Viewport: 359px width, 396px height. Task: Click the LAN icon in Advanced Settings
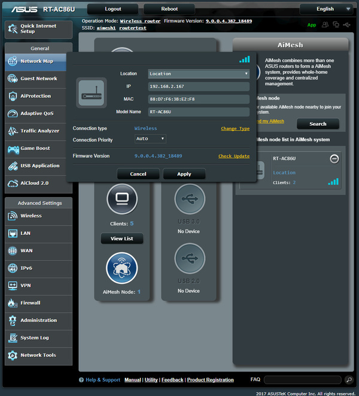13,234
